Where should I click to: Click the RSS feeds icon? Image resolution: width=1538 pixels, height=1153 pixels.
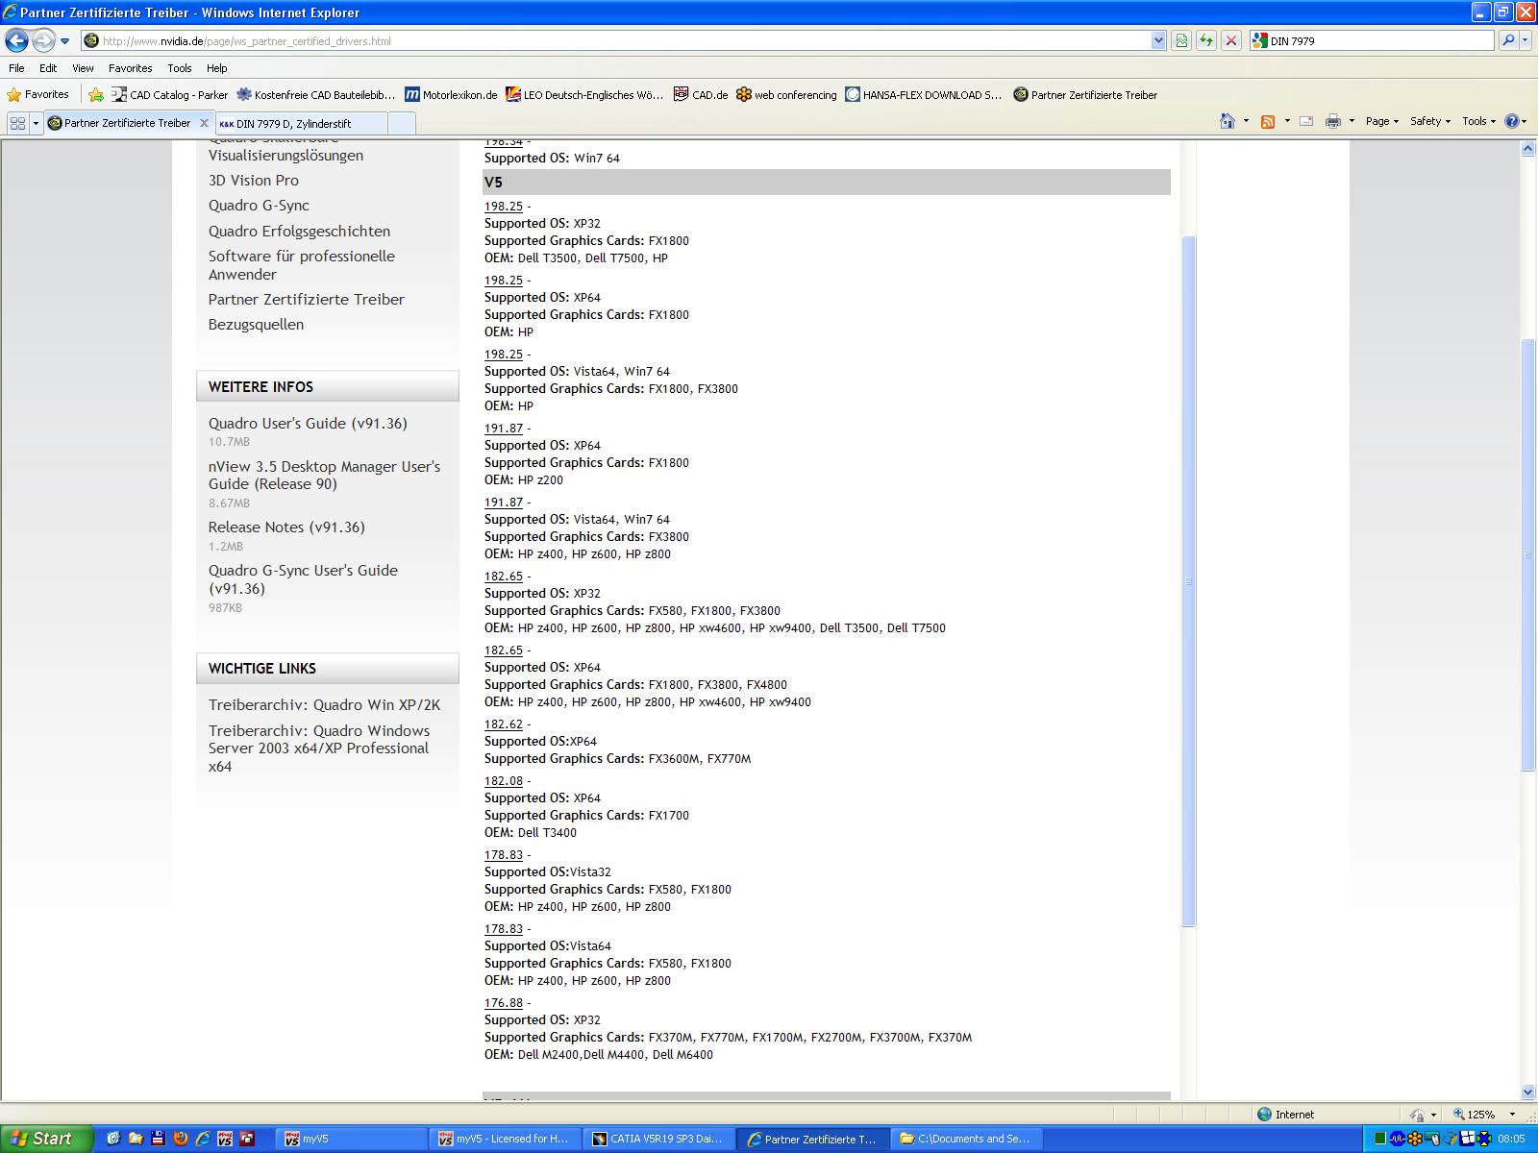[1268, 121]
